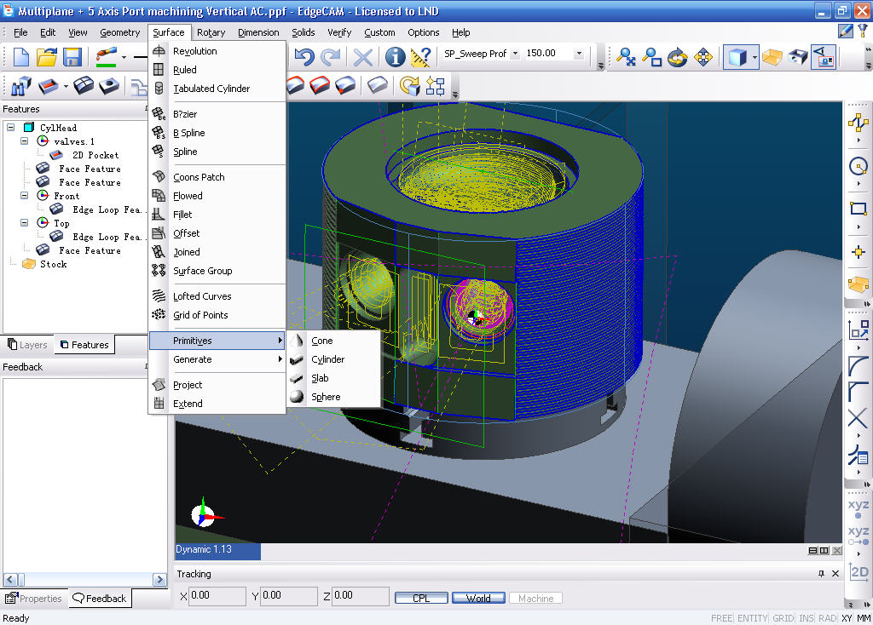Close the Tracking panel
This screenshot has width=873, height=625.
pyautogui.click(x=835, y=573)
